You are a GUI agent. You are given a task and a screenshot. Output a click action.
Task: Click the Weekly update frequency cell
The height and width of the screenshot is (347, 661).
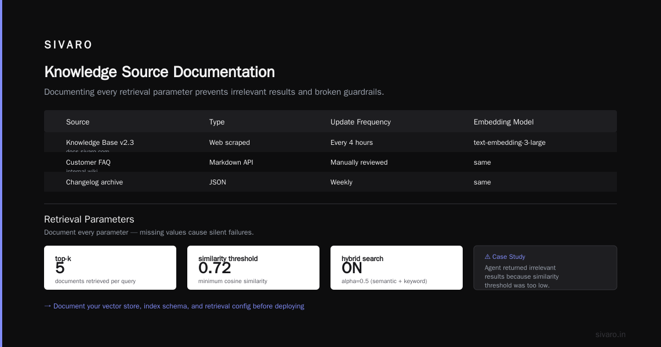click(x=342, y=182)
